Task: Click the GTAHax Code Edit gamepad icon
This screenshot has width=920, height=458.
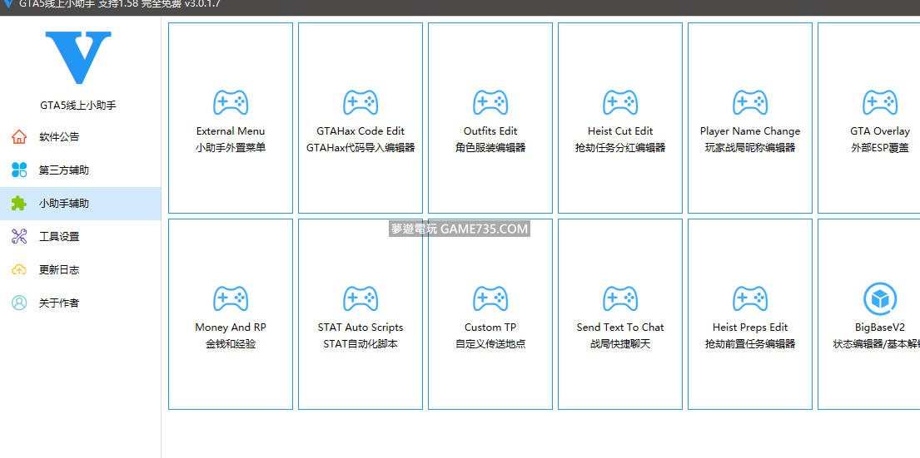Action: (361, 102)
